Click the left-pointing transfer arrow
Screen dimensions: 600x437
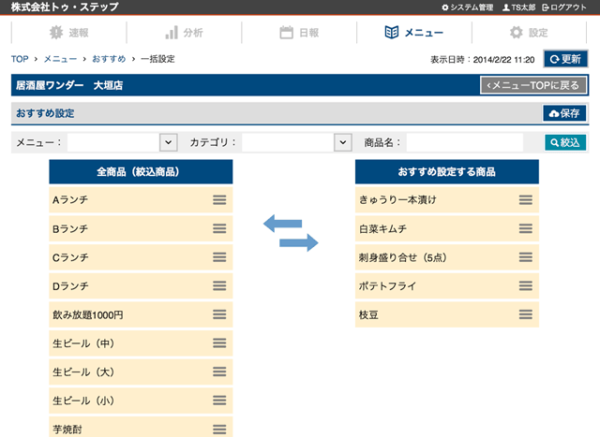pyautogui.click(x=281, y=223)
